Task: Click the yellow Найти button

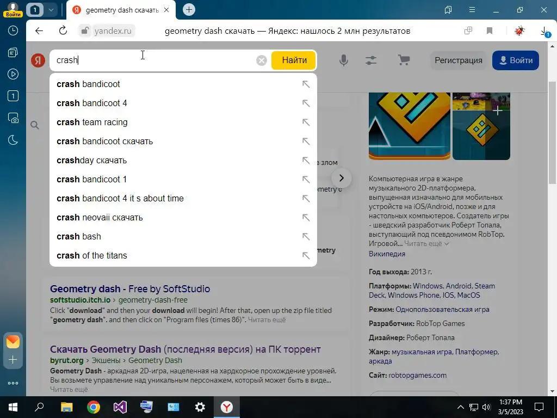Action: pos(294,60)
